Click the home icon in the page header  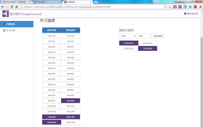(185, 14)
